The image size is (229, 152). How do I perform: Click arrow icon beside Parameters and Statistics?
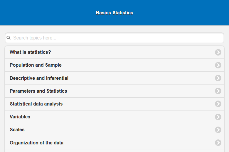point(218,91)
